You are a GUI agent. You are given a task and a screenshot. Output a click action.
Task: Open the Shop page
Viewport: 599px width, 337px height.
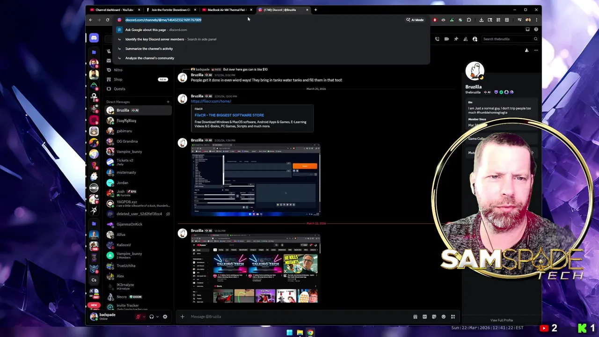pos(137,79)
